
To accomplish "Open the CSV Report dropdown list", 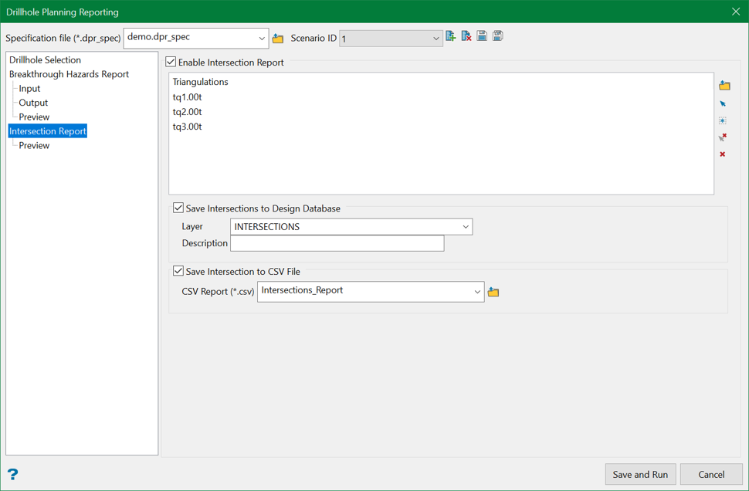I will click(476, 292).
